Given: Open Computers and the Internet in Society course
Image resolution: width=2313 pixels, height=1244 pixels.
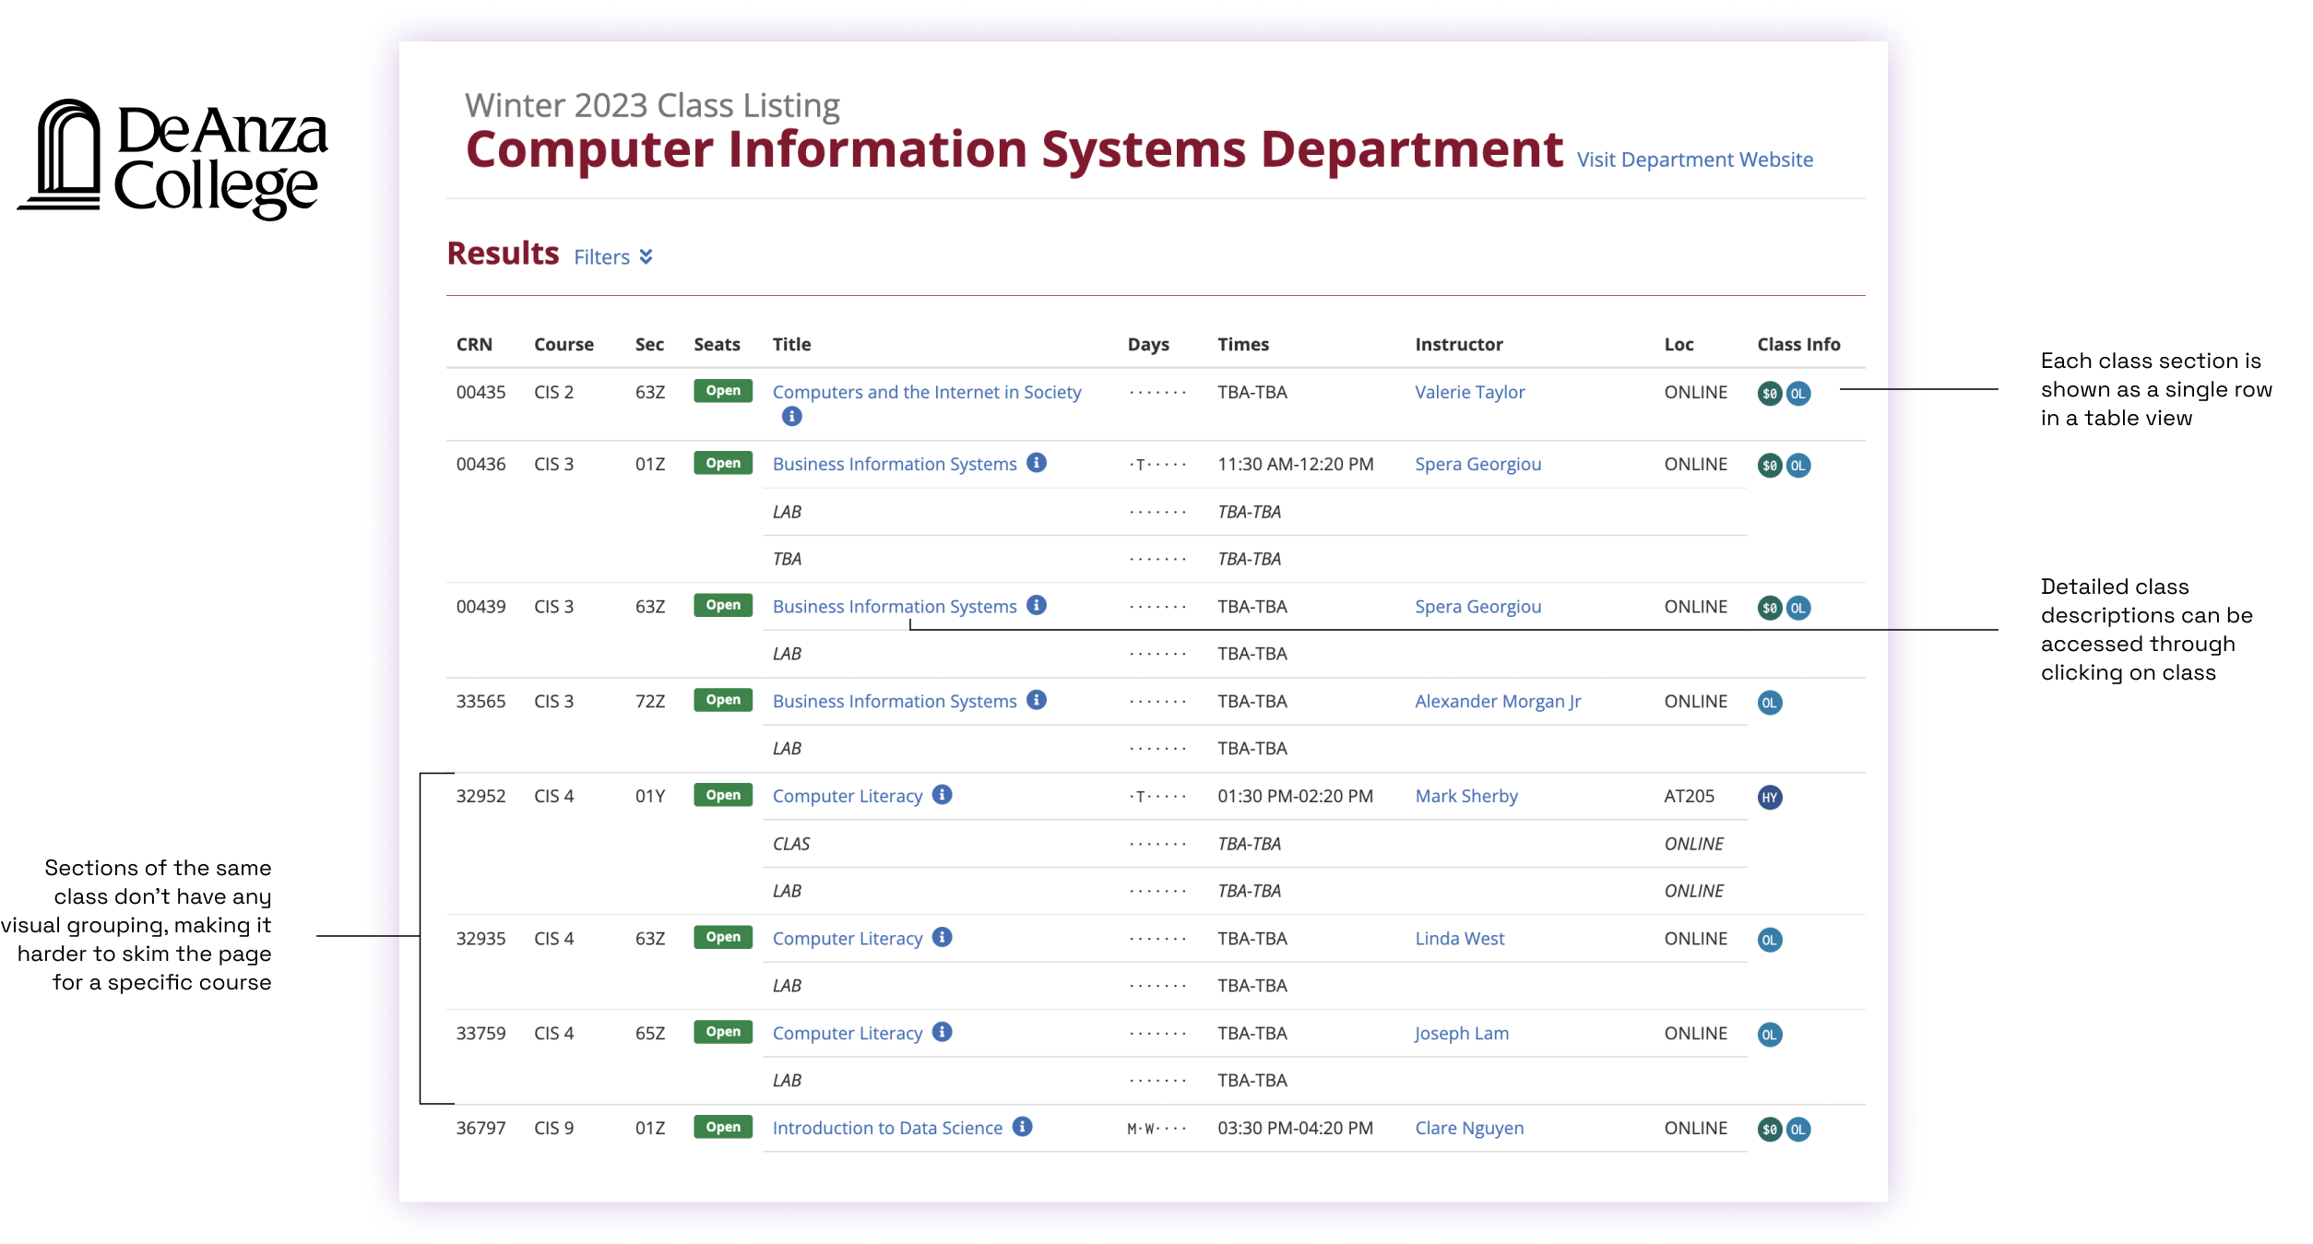Looking at the screenshot, I should coord(926,392).
